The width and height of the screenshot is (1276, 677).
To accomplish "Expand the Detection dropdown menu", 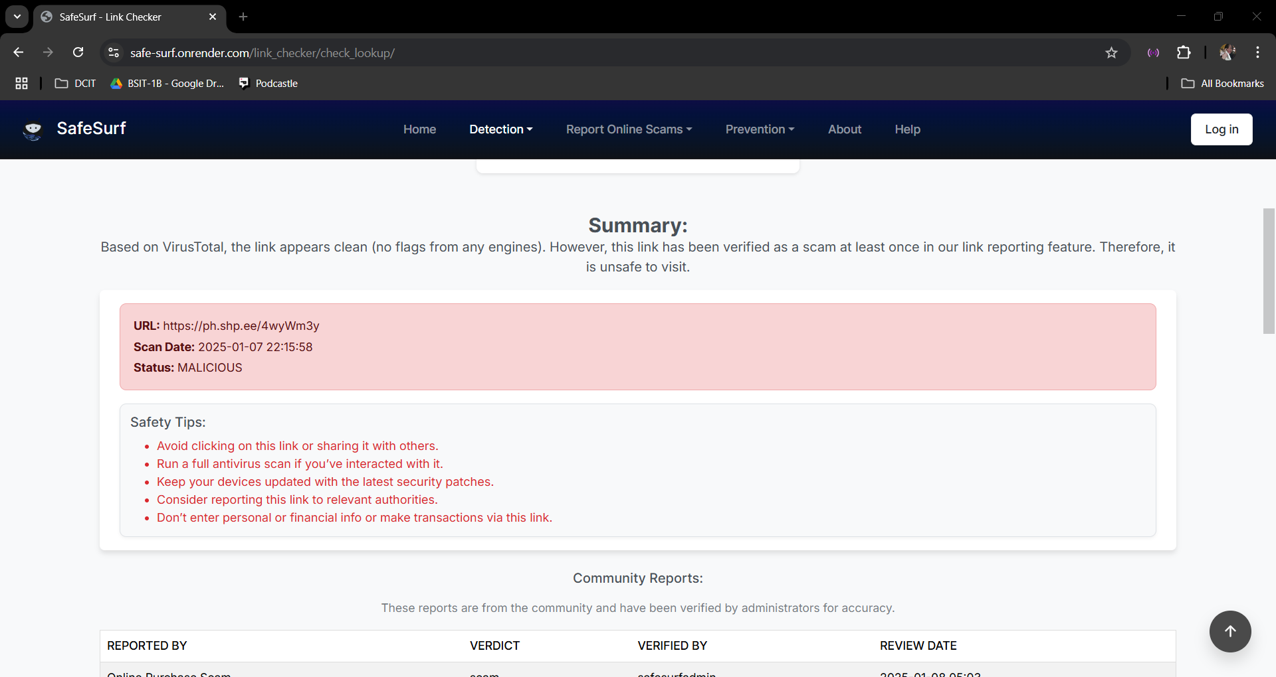I will tap(501, 129).
